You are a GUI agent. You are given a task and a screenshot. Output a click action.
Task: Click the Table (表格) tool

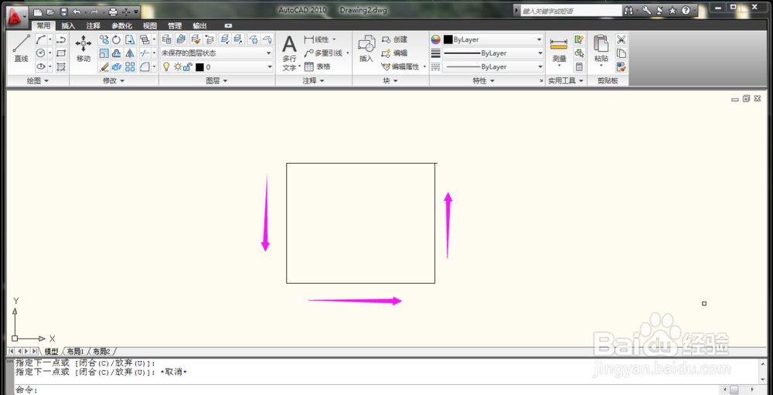317,66
